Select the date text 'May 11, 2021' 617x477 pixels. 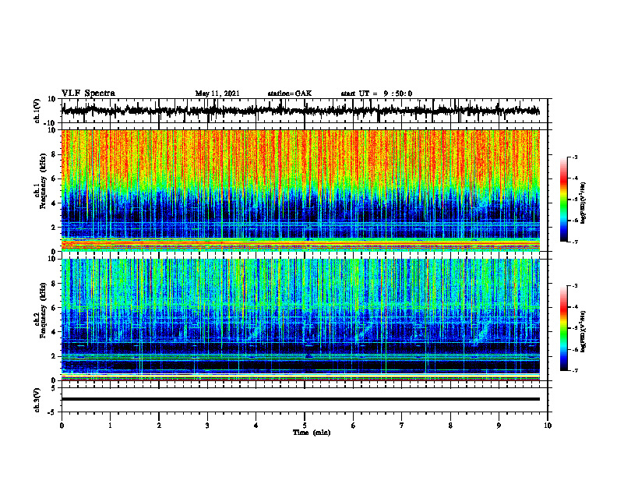click(x=217, y=94)
